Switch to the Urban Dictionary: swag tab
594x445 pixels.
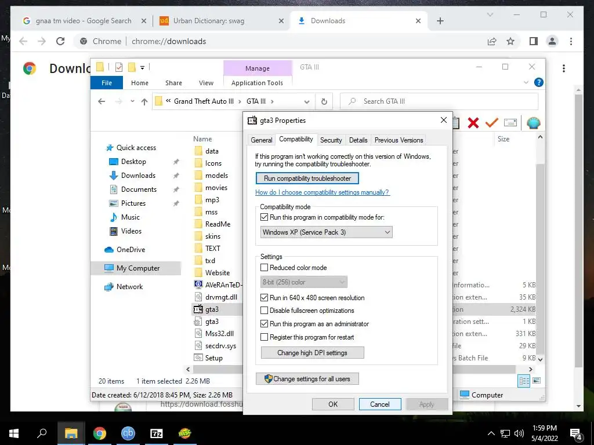(x=221, y=21)
